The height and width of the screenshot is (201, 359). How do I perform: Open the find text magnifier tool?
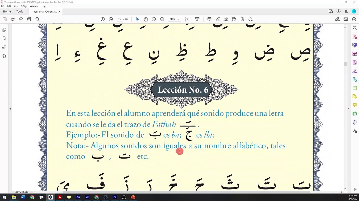pos(38,19)
